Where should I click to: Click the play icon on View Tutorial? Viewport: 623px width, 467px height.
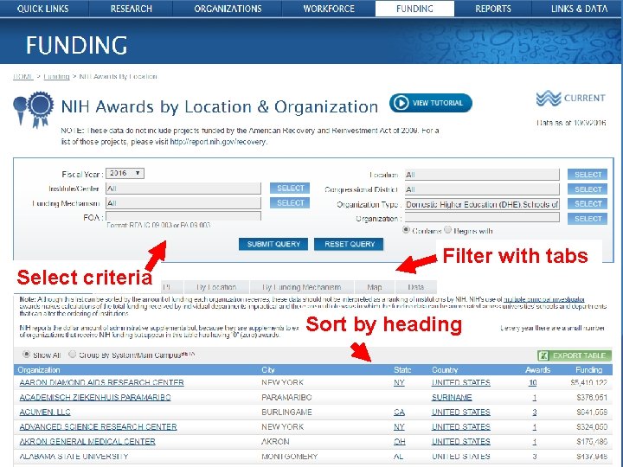point(401,103)
